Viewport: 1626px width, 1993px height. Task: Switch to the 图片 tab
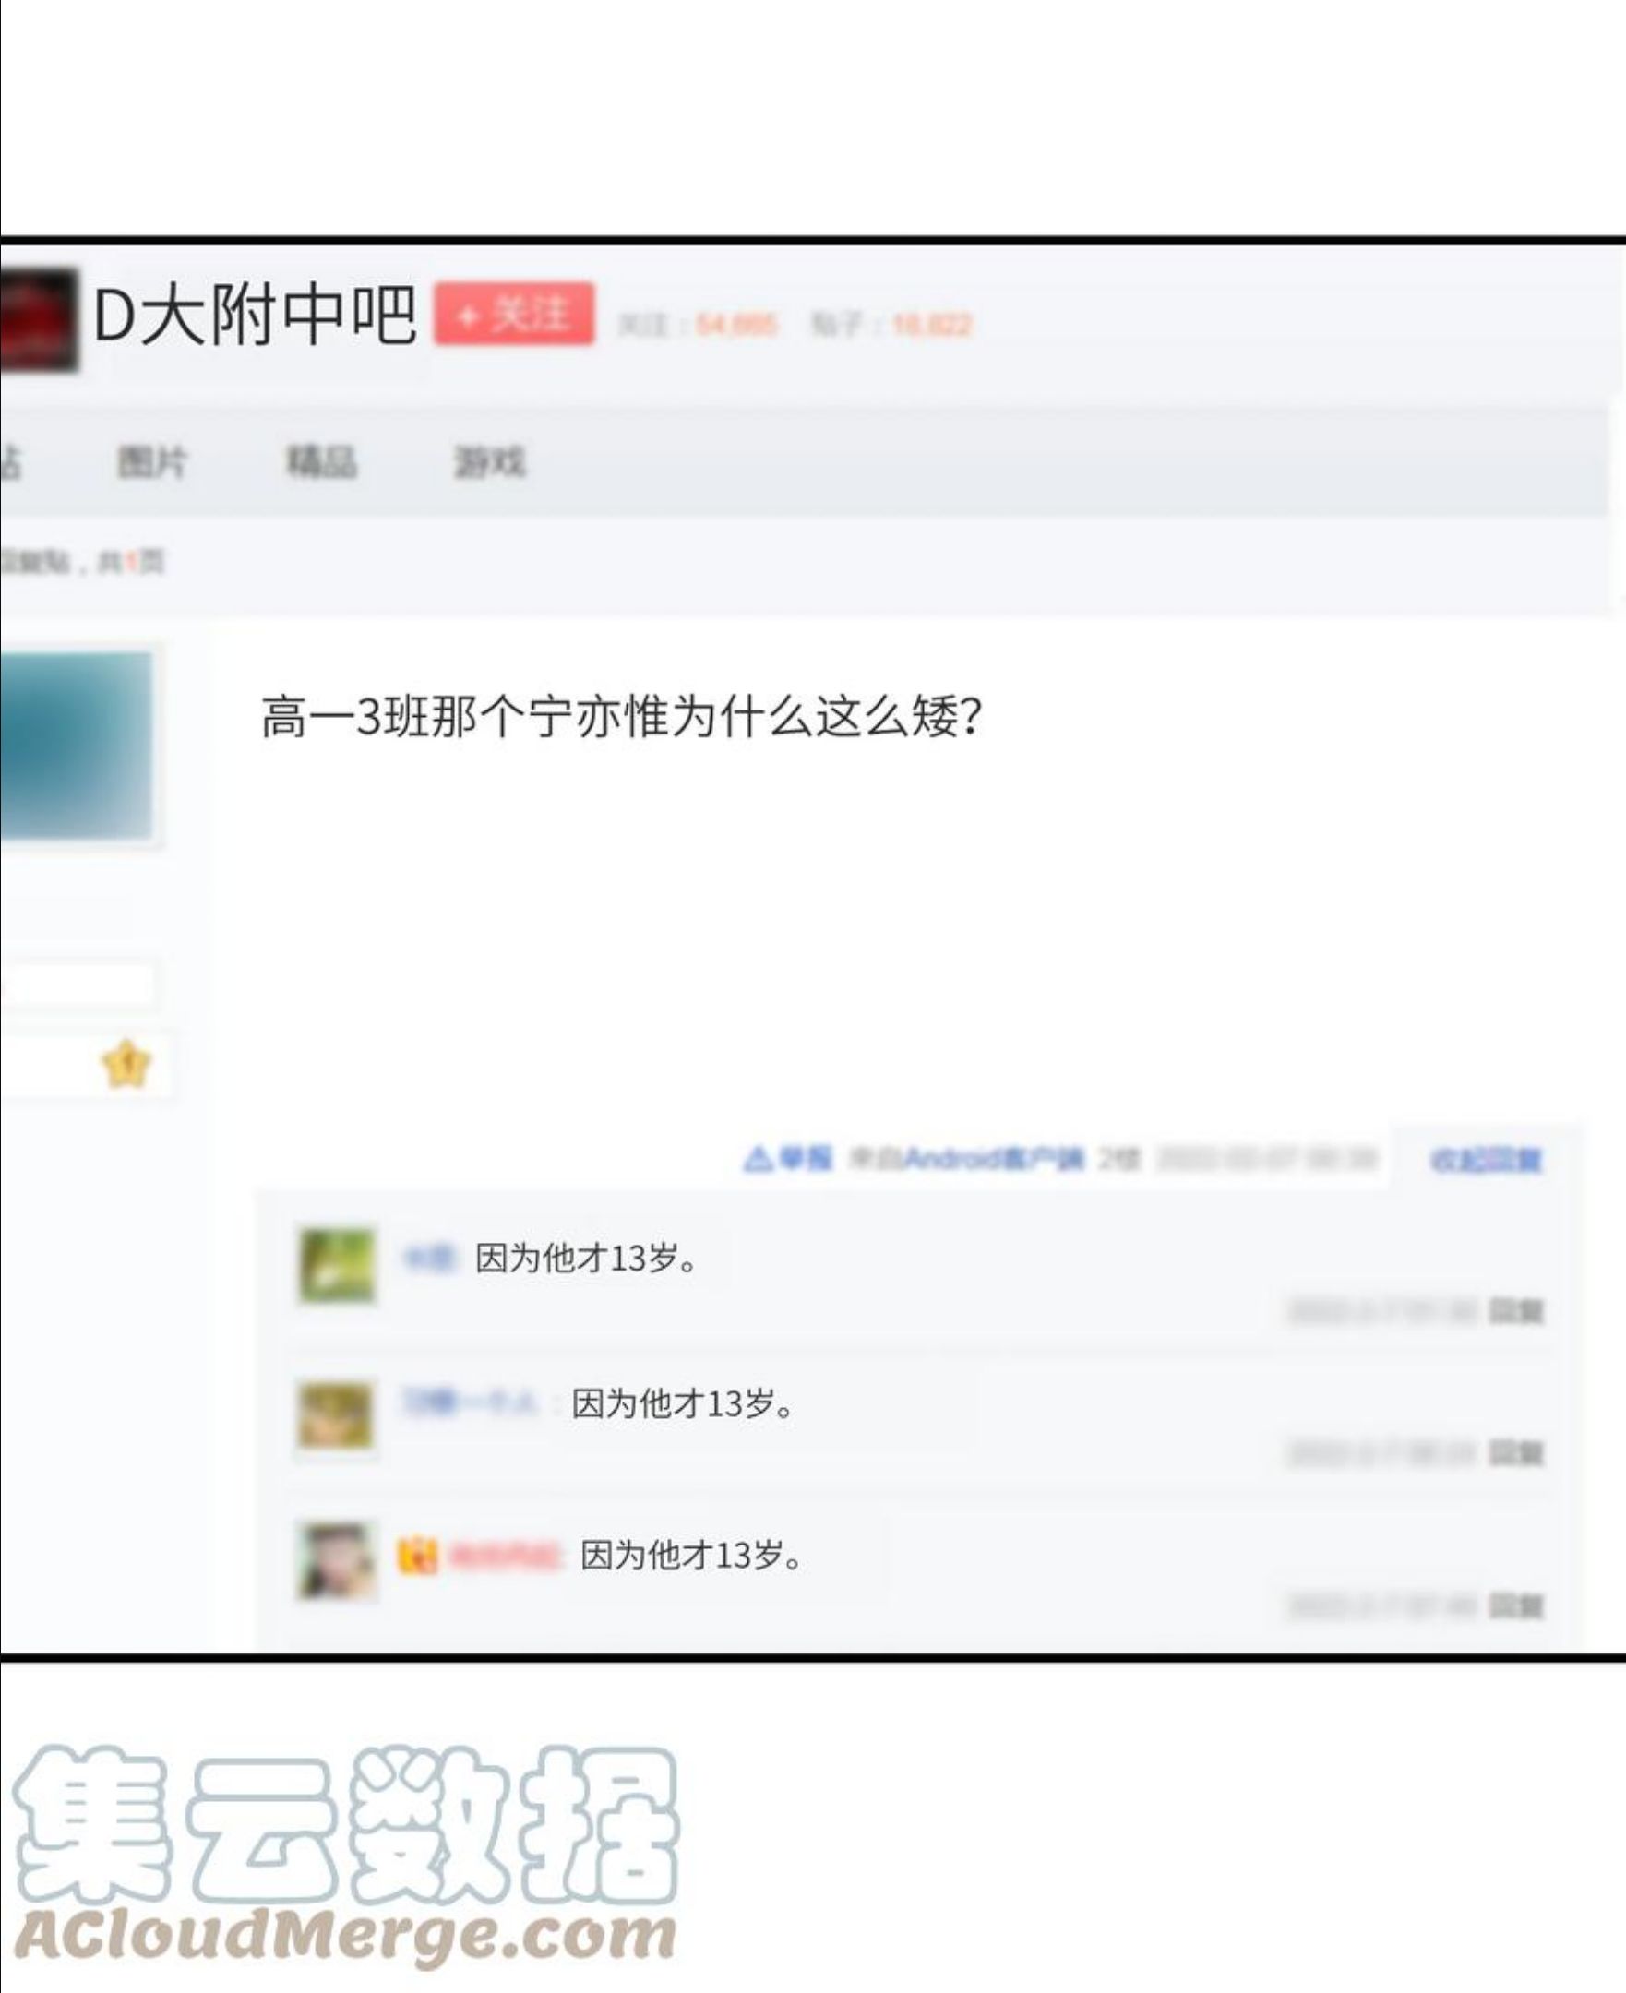(x=152, y=461)
